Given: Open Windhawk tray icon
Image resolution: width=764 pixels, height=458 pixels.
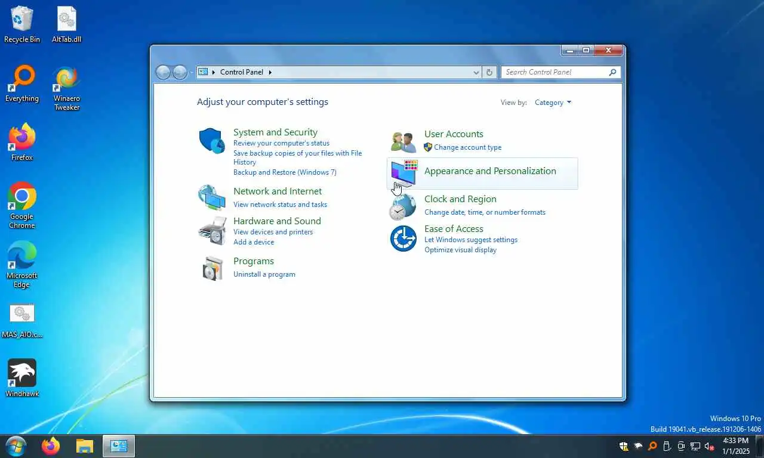Looking at the screenshot, I should (638, 446).
